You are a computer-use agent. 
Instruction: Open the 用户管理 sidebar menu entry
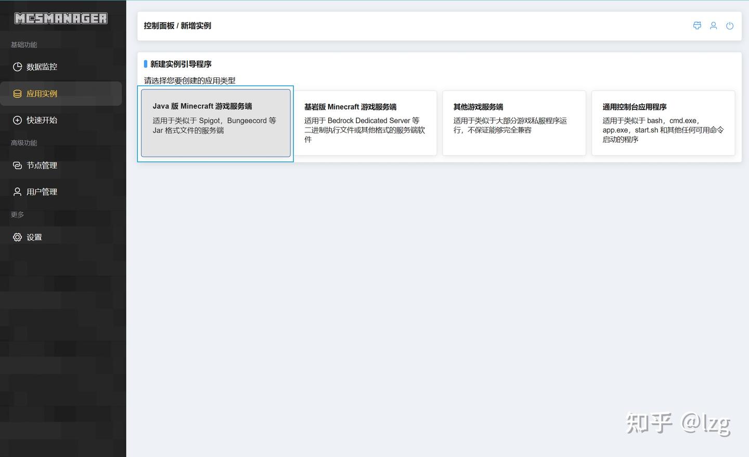coord(42,191)
